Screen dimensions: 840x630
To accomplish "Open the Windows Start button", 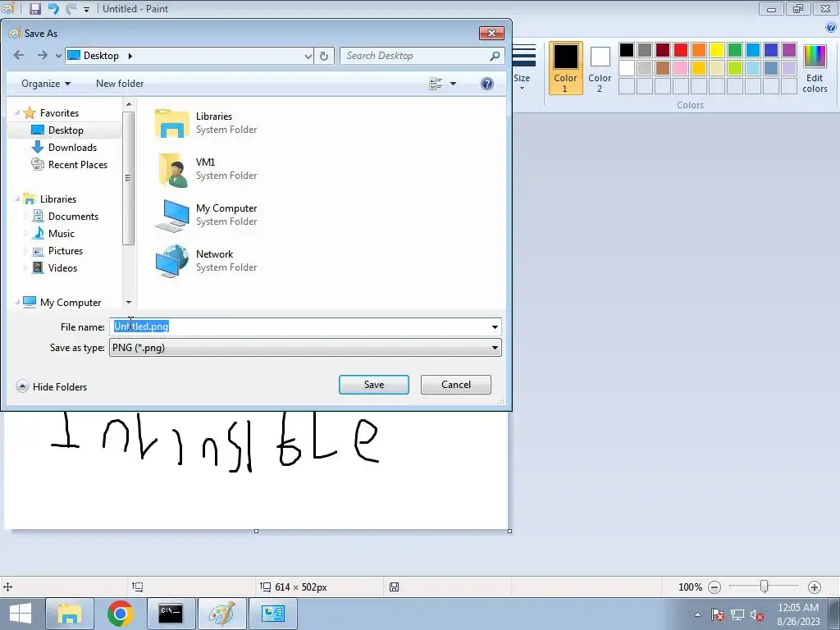I will click(21, 614).
